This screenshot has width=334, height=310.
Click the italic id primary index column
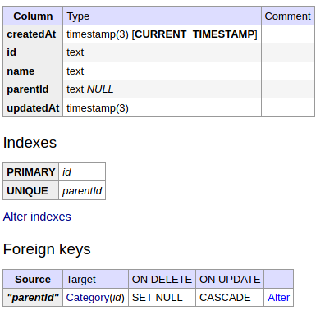[x=82, y=172]
